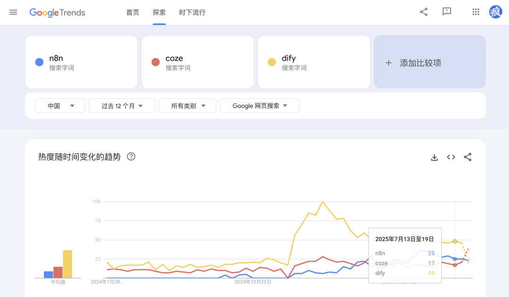Screen dimensions: 509x297
Task: Click the account avatar icon
Action: click(496, 12)
